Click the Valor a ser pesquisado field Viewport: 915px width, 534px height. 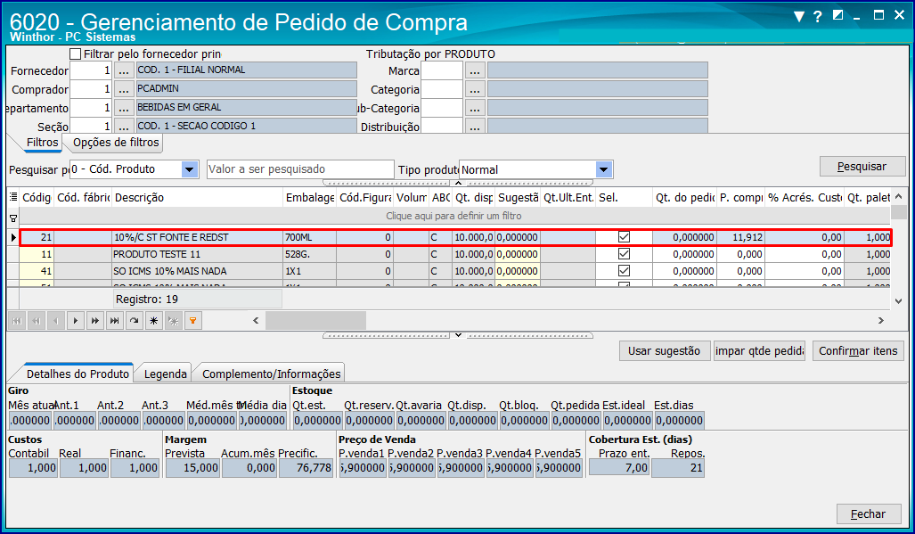coord(300,169)
